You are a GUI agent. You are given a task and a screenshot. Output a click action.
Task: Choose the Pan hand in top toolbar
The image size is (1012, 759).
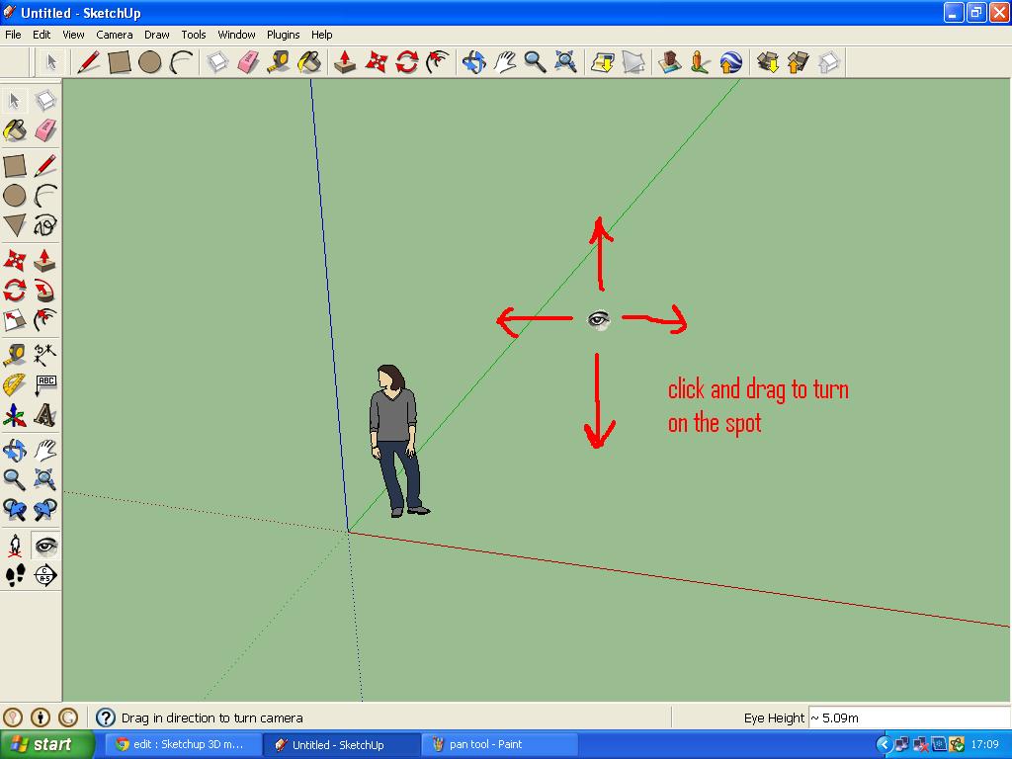click(505, 62)
